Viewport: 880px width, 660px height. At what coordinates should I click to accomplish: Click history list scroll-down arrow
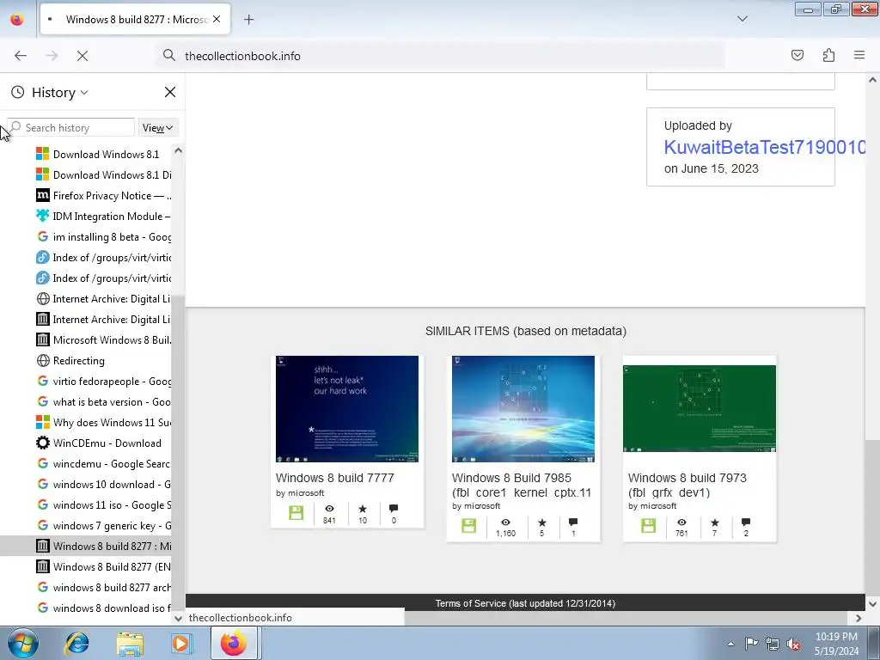click(178, 619)
